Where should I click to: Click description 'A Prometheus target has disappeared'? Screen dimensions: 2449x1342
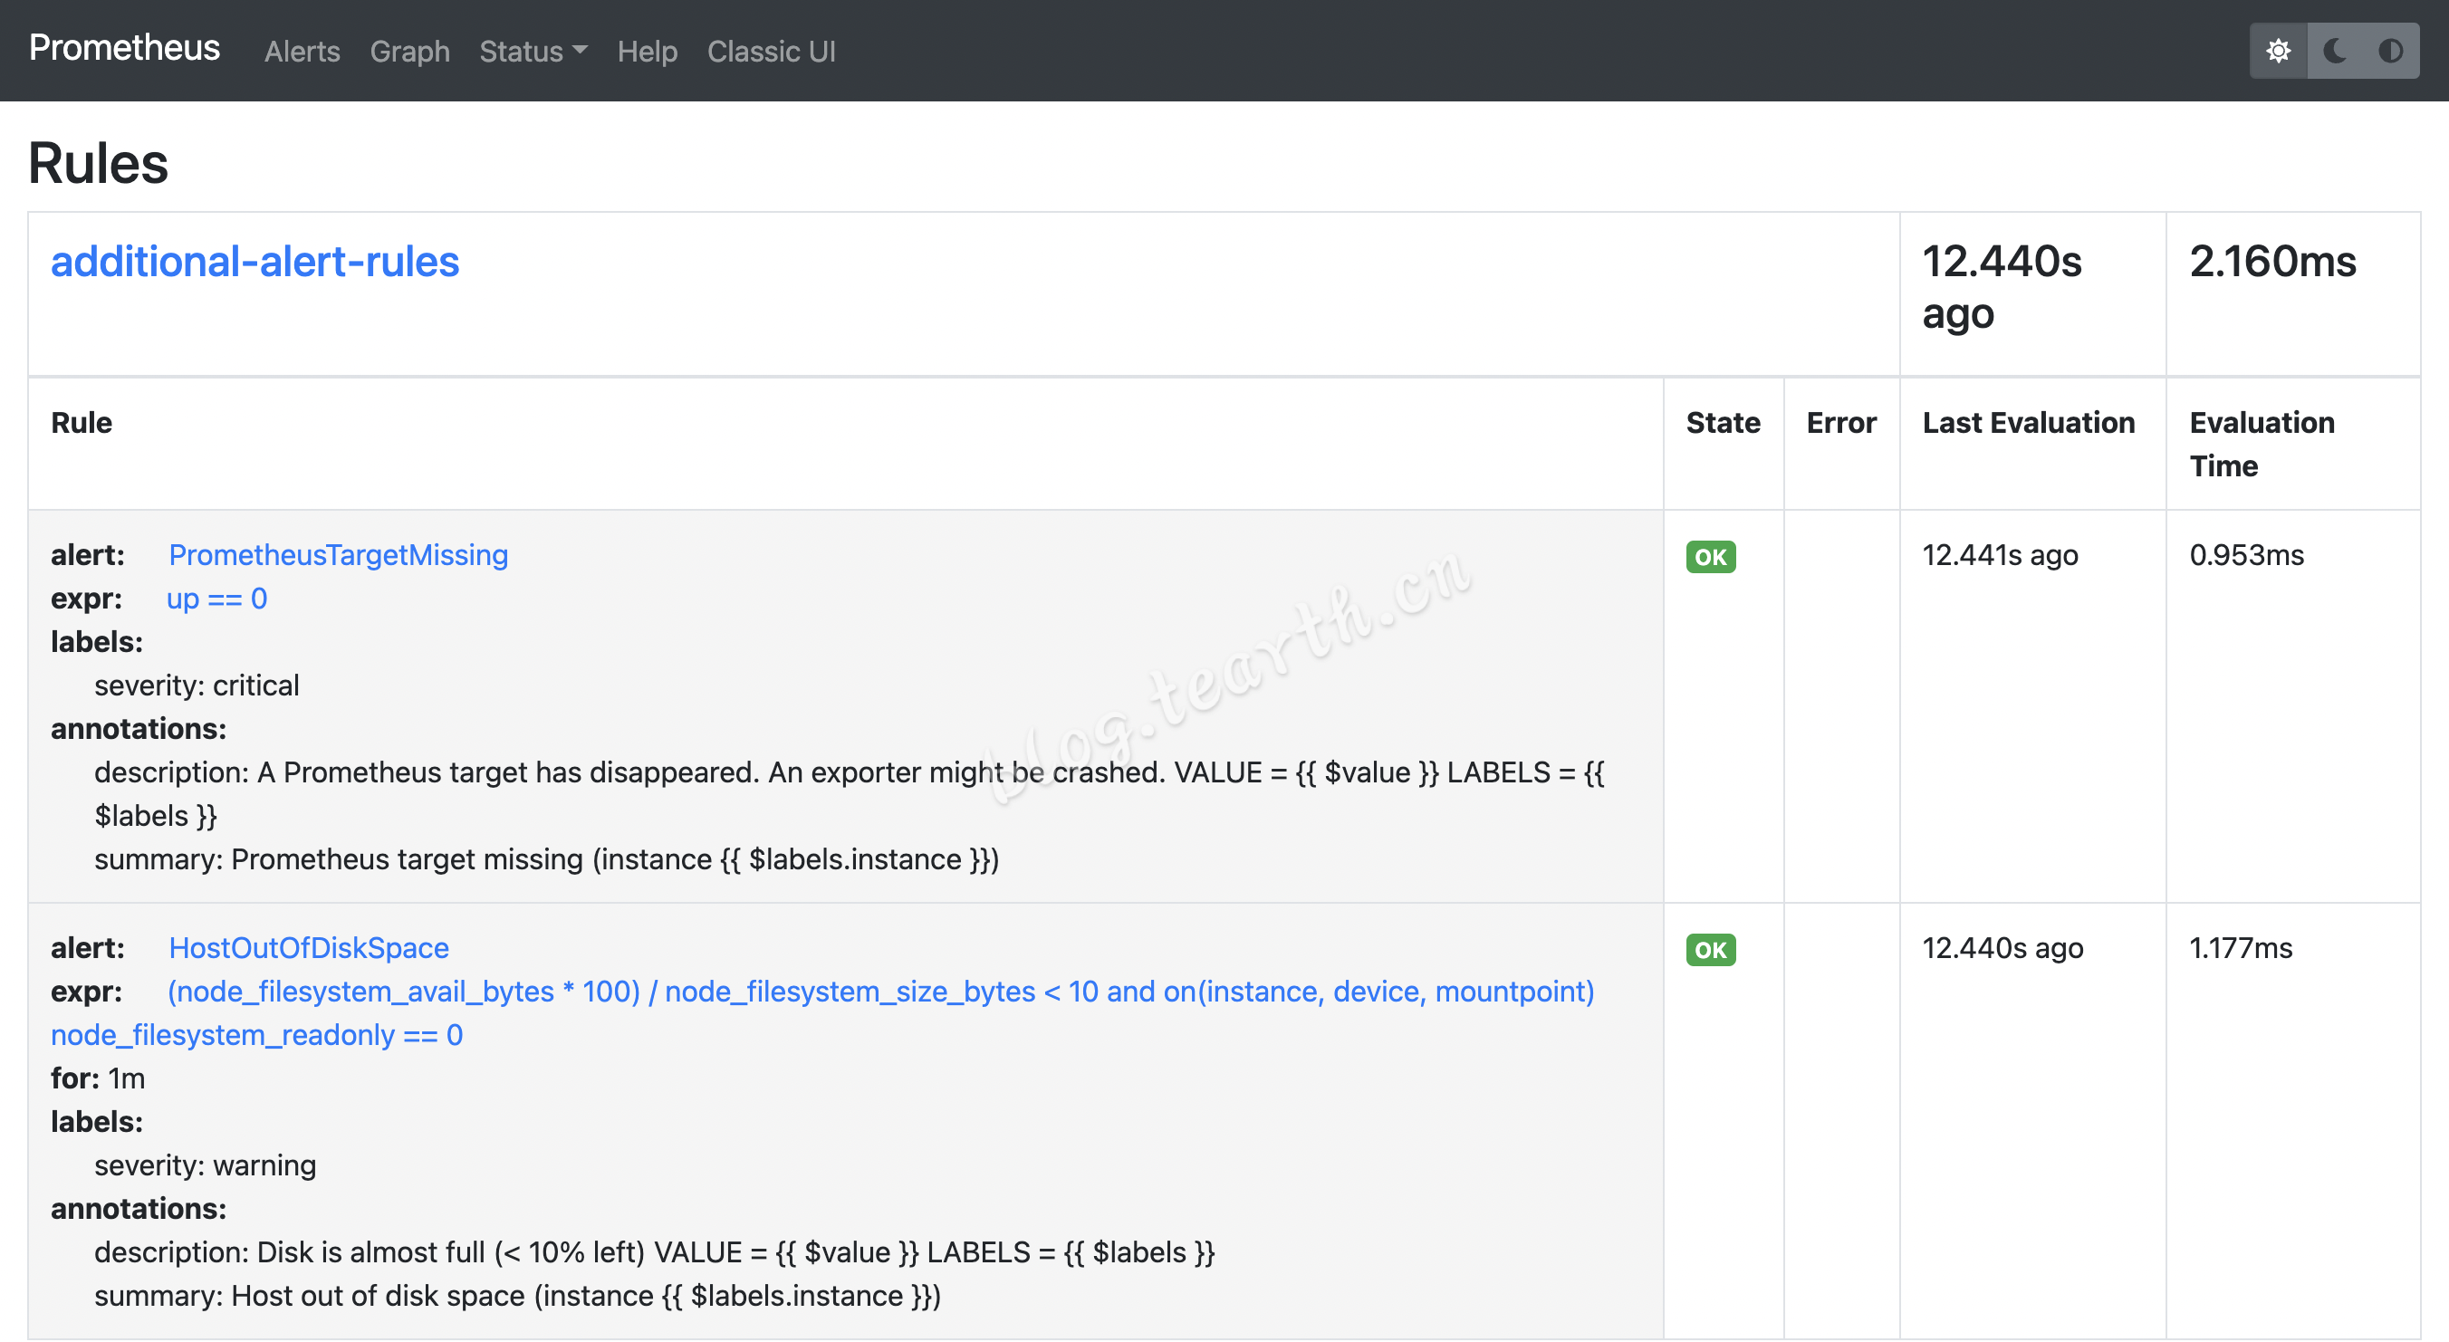coord(849,793)
